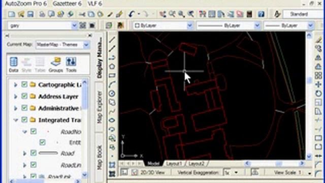Image resolution: width=325 pixels, height=183 pixels.
Task: Switch to the Model tab
Action: pos(153,164)
